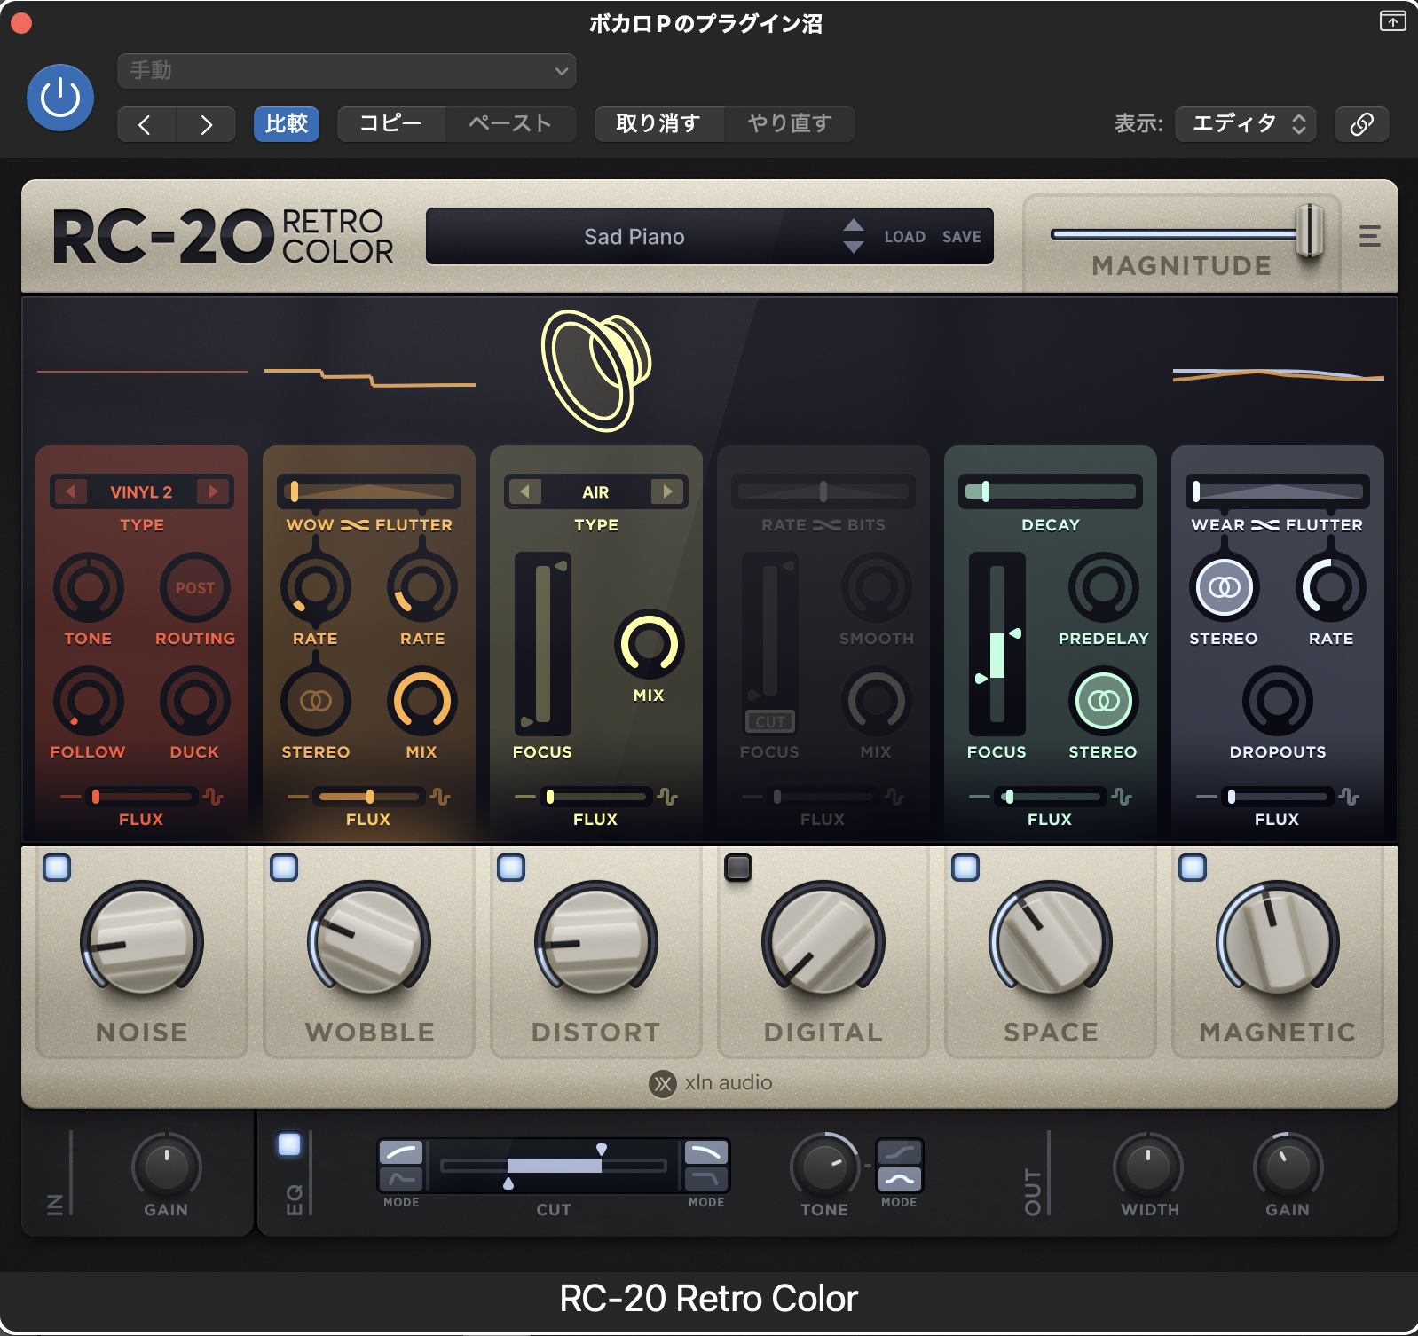Click the Distort MIX knob
The height and width of the screenshot is (1336, 1418).
click(x=649, y=644)
